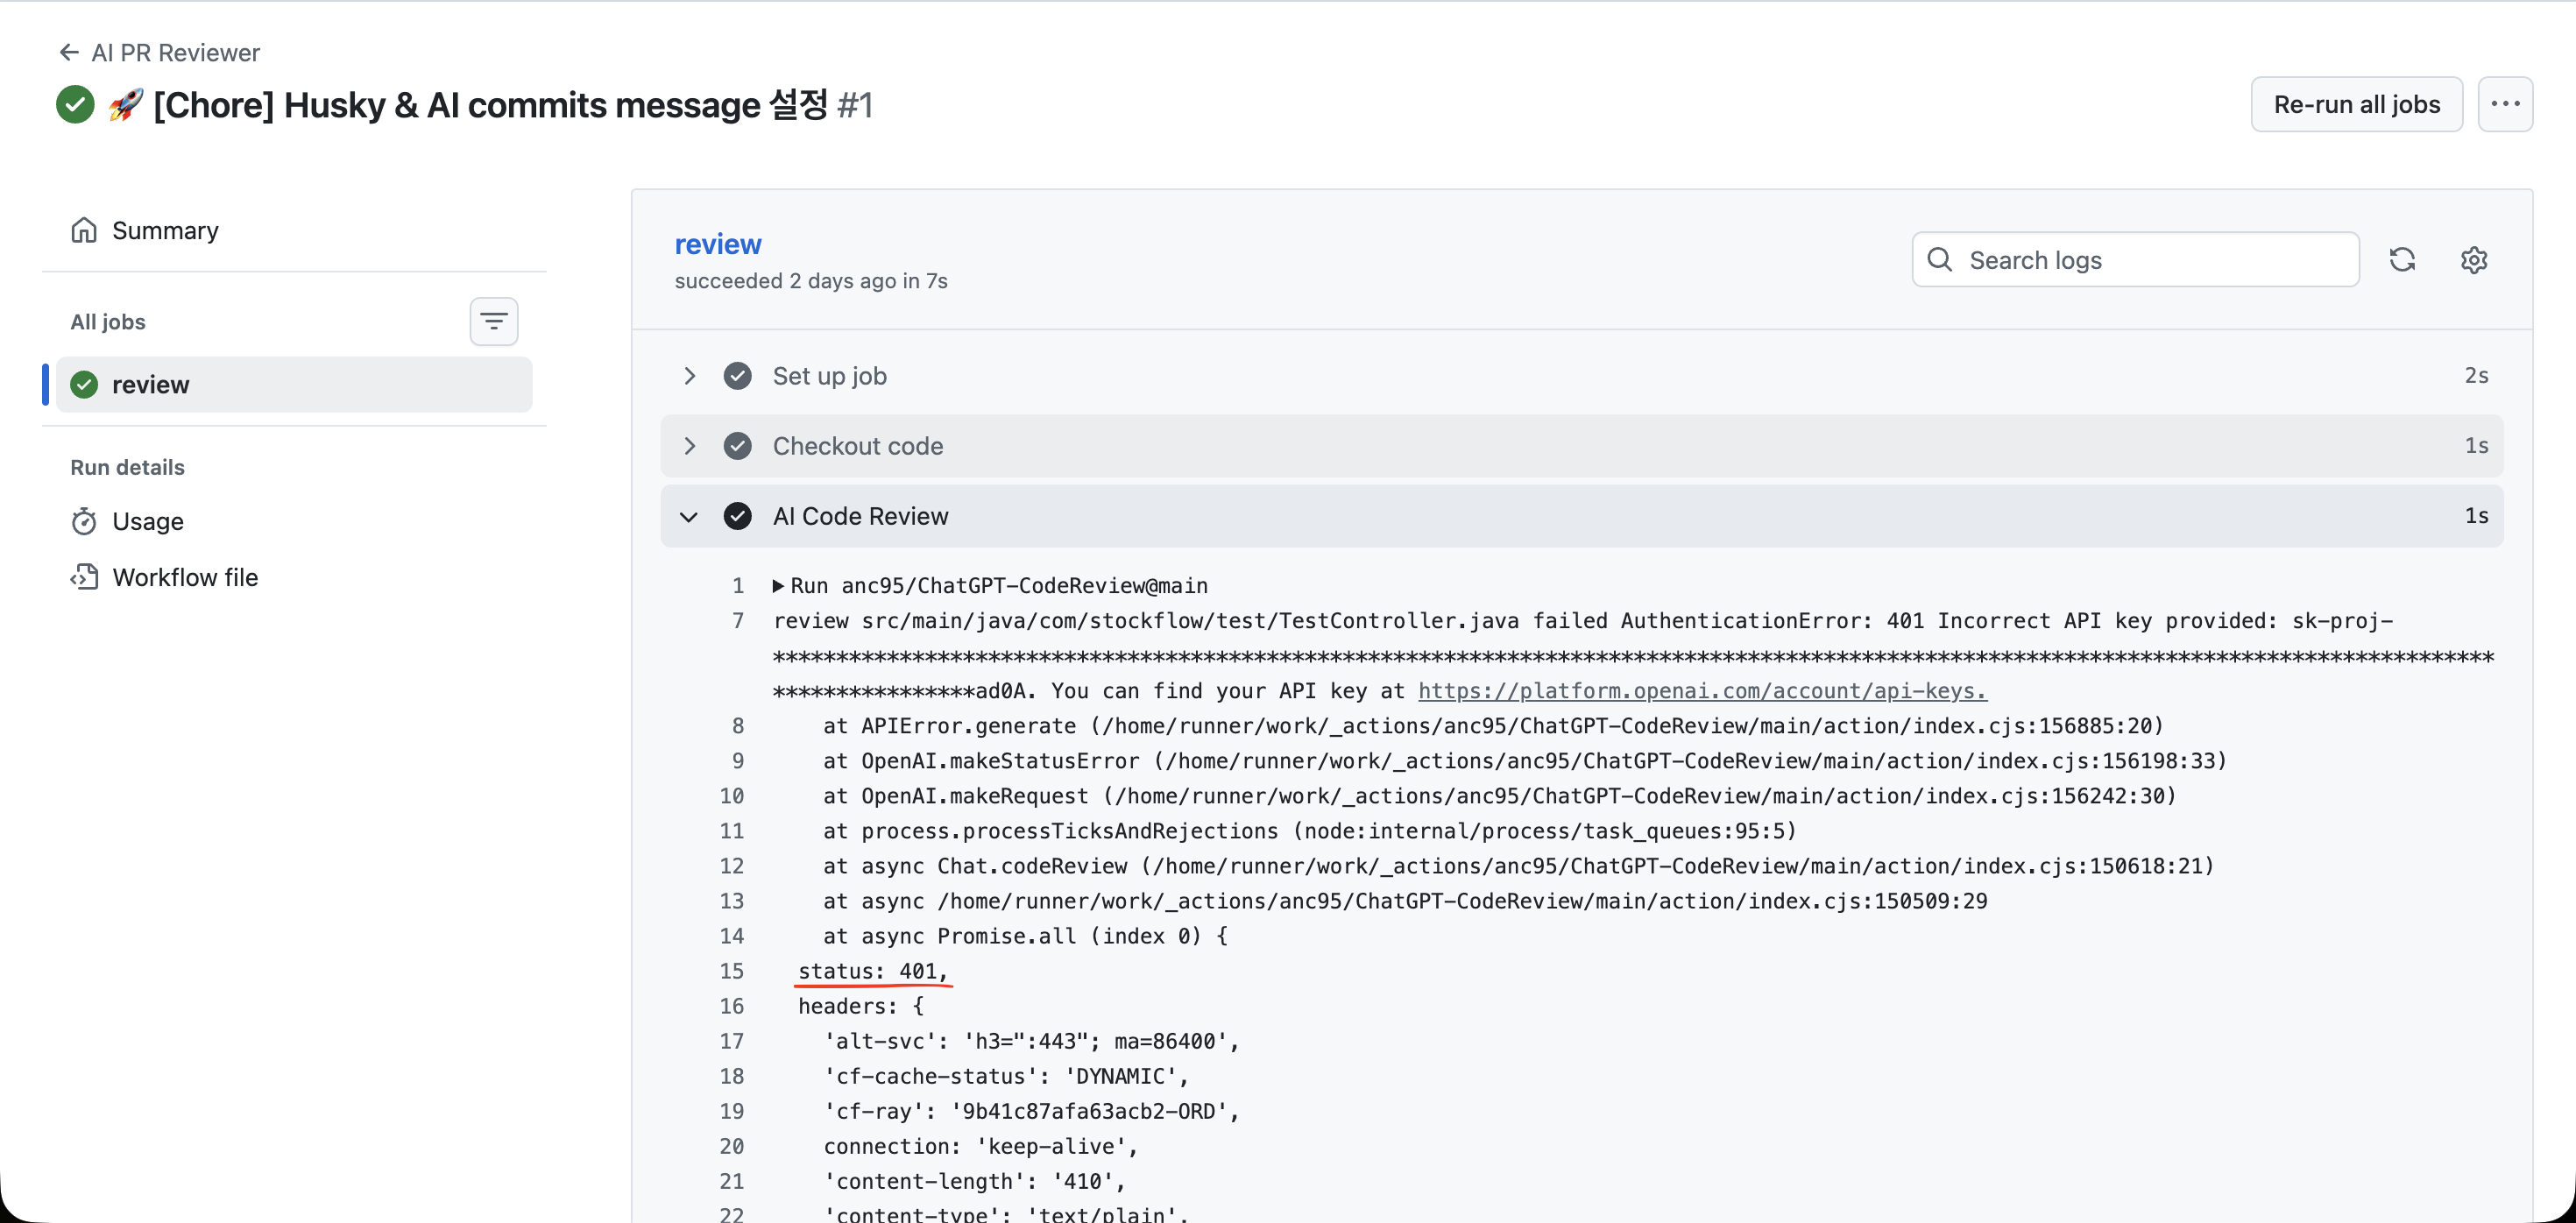
Task: Open the platform.openai.com api-keys link
Action: [x=1702, y=691]
